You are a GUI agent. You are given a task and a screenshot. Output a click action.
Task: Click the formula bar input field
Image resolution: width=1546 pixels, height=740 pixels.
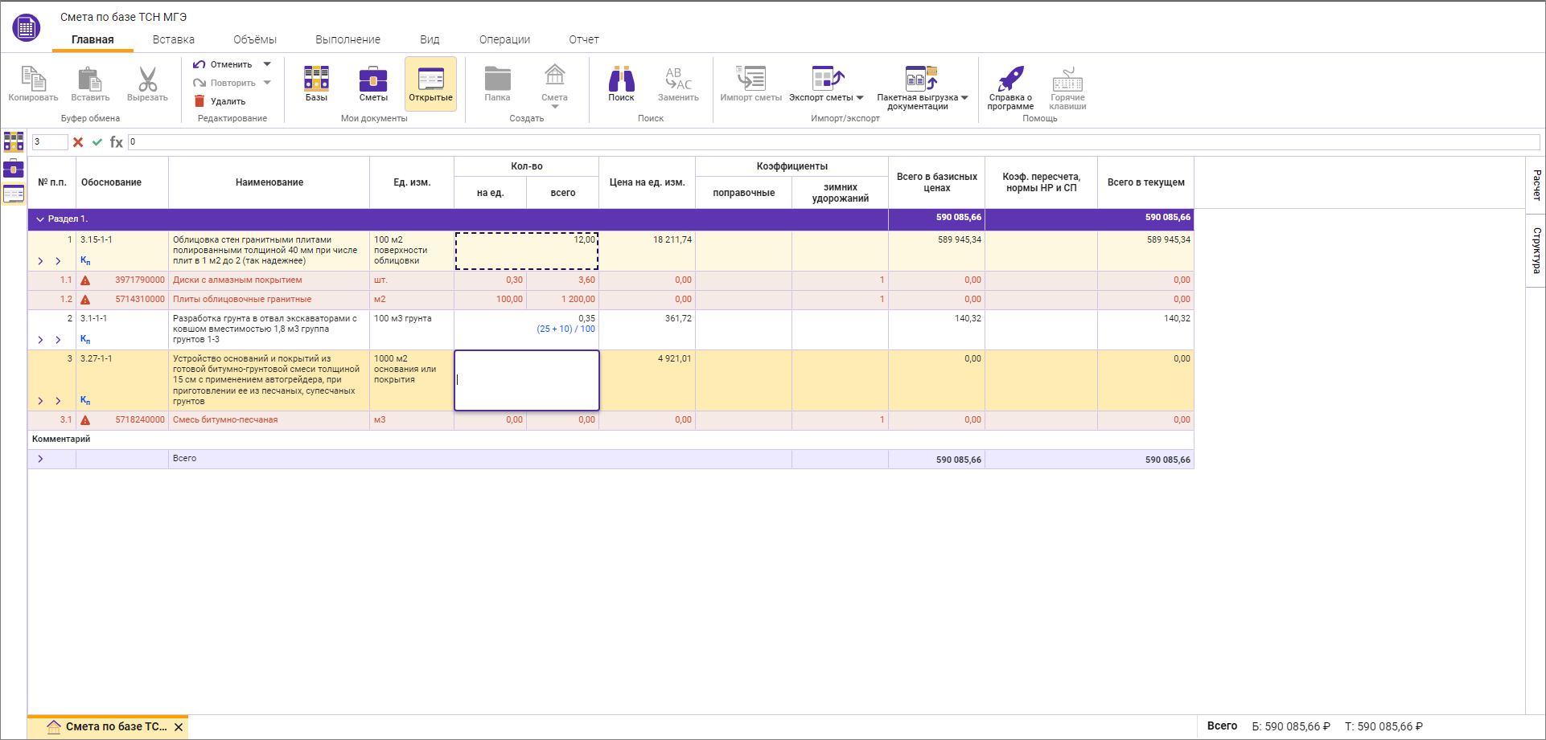[833, 142]
